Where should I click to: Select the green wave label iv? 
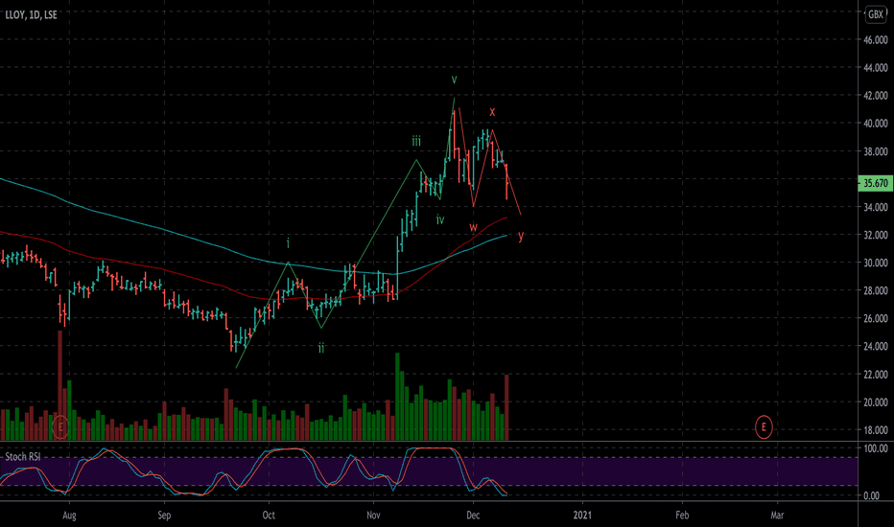pos(440,219)
